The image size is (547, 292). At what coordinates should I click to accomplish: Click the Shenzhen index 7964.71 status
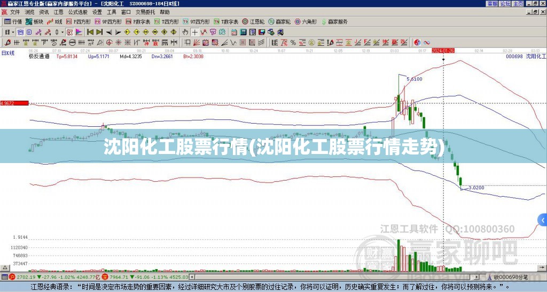click(145, 277)
